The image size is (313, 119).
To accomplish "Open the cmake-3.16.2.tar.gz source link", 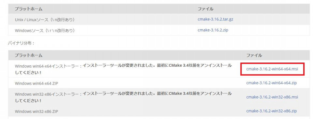I will click(216, 19).
